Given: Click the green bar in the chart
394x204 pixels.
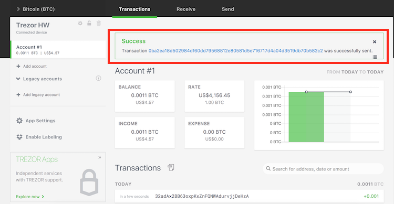Looking at the screenshot, I should click(x=306, y=117).
